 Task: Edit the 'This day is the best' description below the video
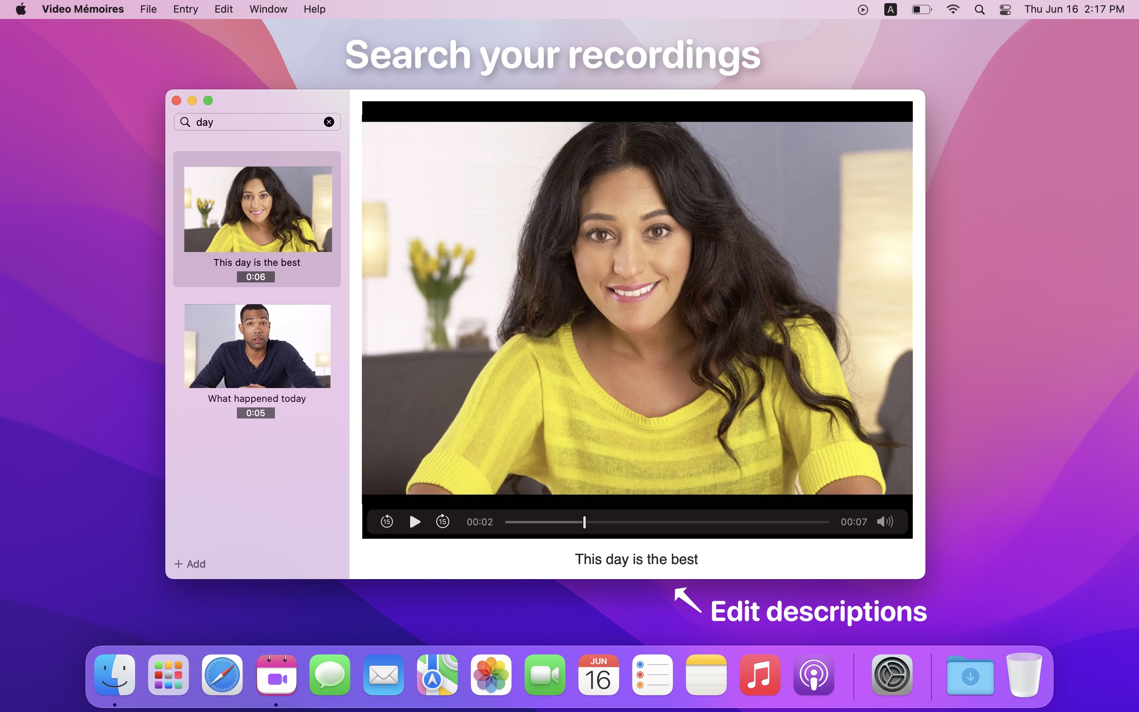pyautogui.click(x=636, y=559)
